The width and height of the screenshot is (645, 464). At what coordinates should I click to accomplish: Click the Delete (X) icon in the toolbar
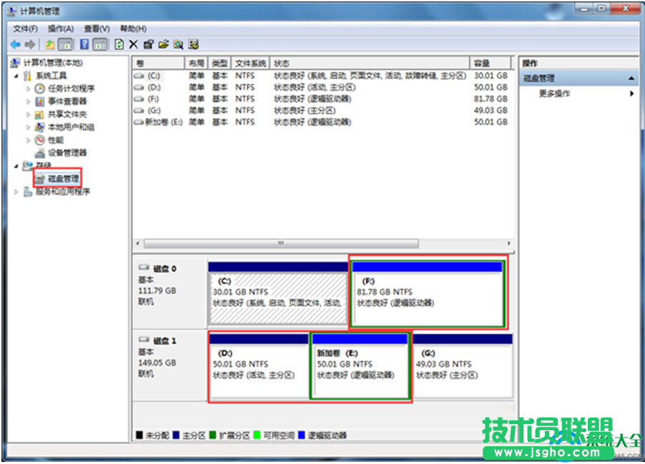[x=133, y=44]
